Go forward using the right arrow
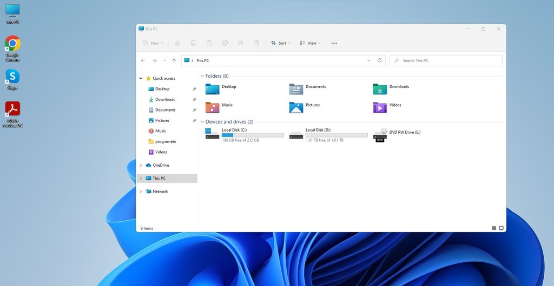The height and width of the screenshot is (286, 554). [154, 60]
